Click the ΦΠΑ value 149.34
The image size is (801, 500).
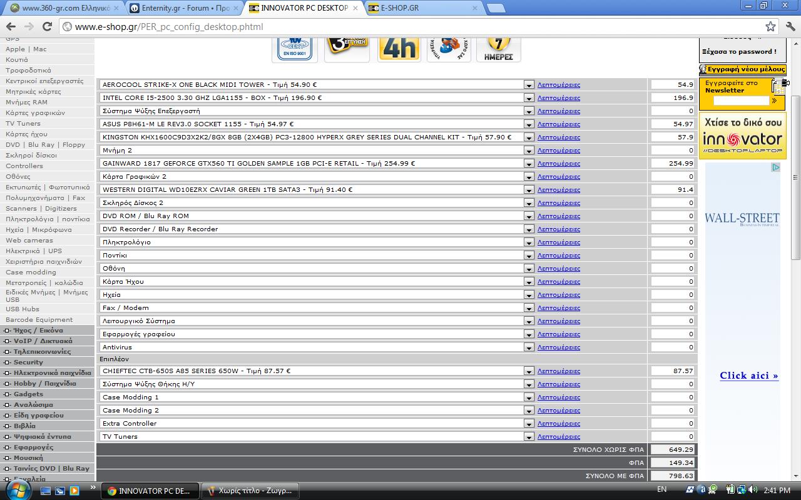coord(673,462)
